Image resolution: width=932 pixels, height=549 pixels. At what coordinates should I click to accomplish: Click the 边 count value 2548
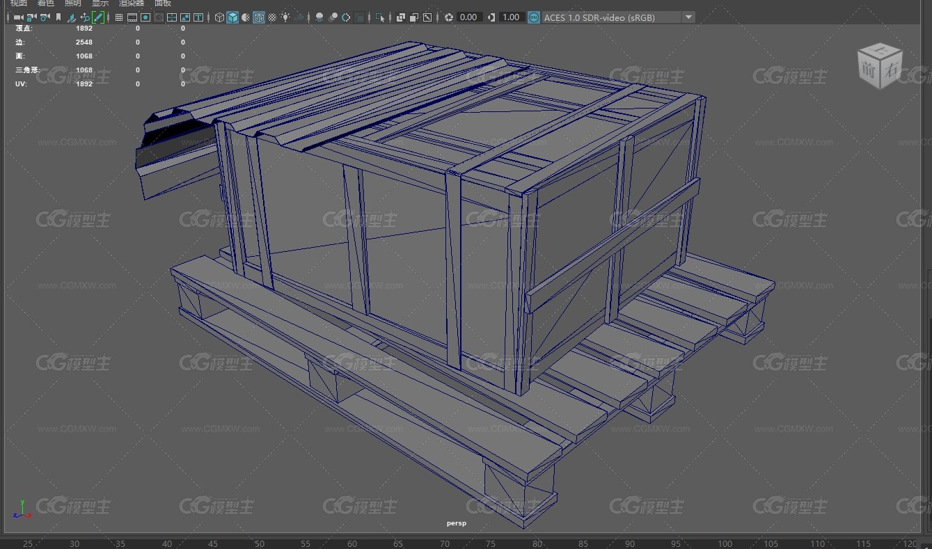pyautogui.click(x=84, y=42)
